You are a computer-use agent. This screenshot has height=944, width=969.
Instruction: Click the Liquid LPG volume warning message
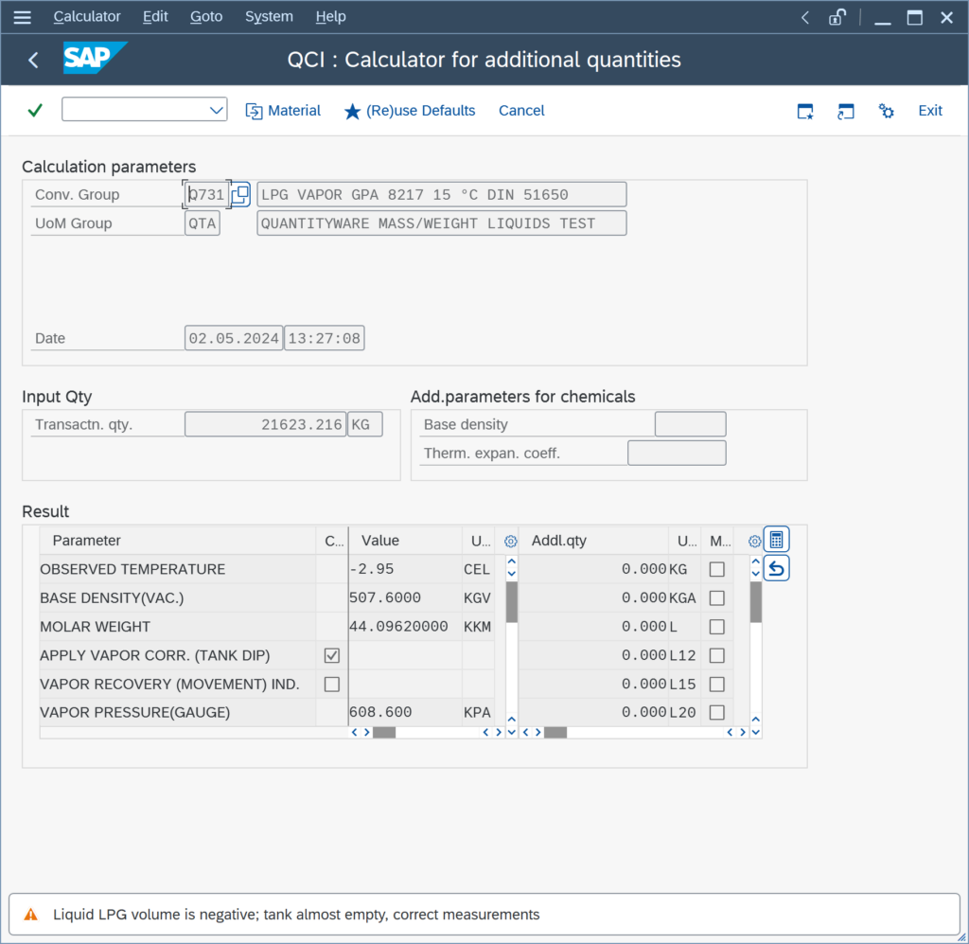point(296,915)
